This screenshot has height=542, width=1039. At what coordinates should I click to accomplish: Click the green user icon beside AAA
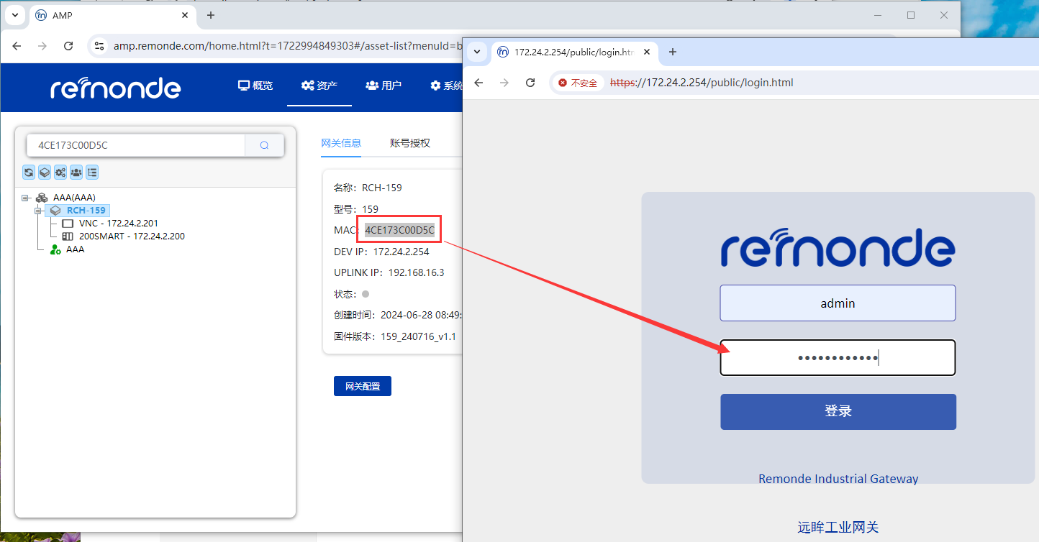[x=55, y=249]
